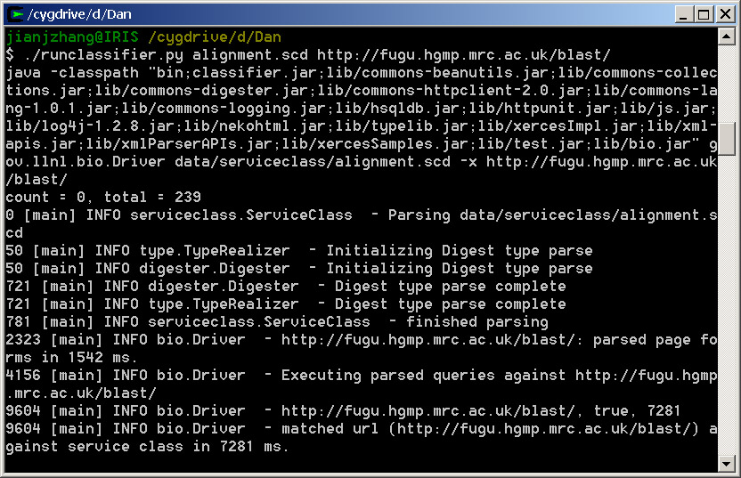
Task: Click the 'Executing parsed queries against' log line
Action: point(356,376)
